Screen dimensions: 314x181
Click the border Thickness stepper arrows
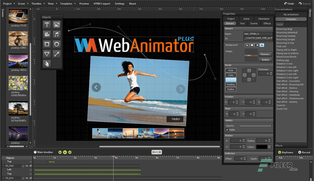click(x=271, y=74)
